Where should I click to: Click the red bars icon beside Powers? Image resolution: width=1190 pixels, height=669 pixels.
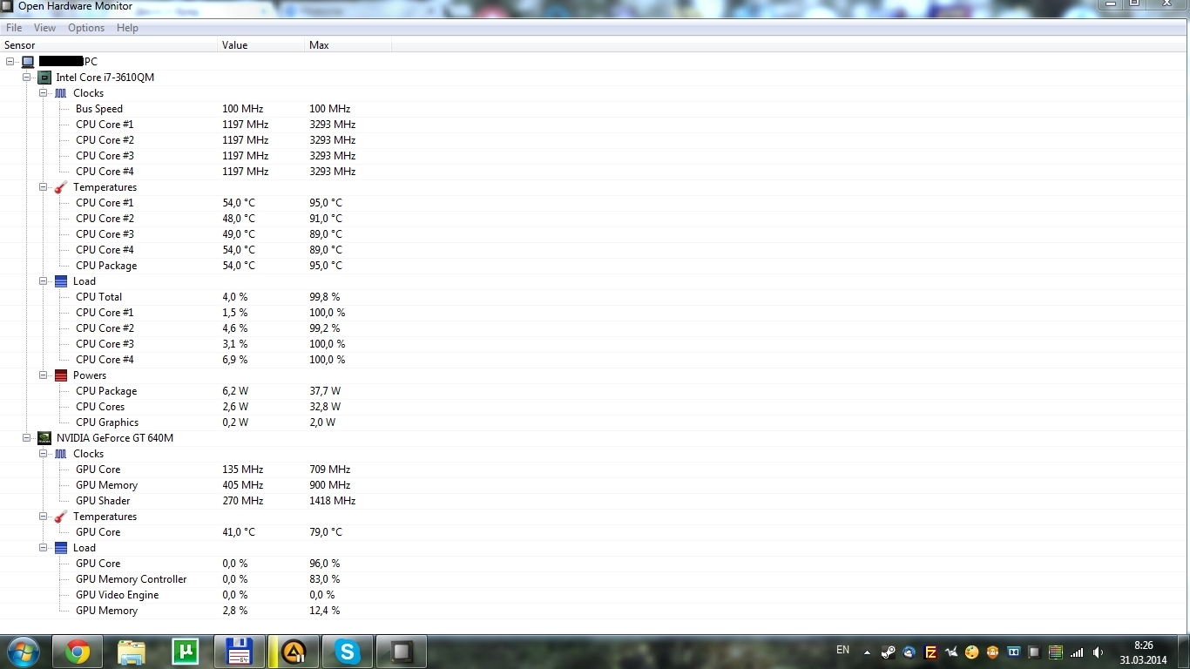pos(61,375)
